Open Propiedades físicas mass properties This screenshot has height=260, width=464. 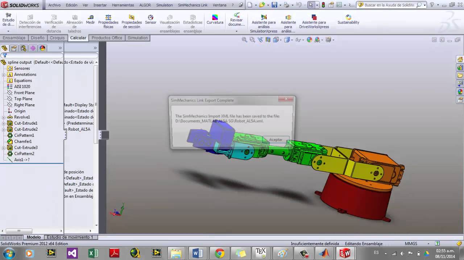tap(108, 22)
